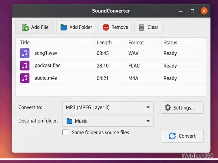The image size is (218, 163).
Task: Clear the file list
Action: click(148, 27)
